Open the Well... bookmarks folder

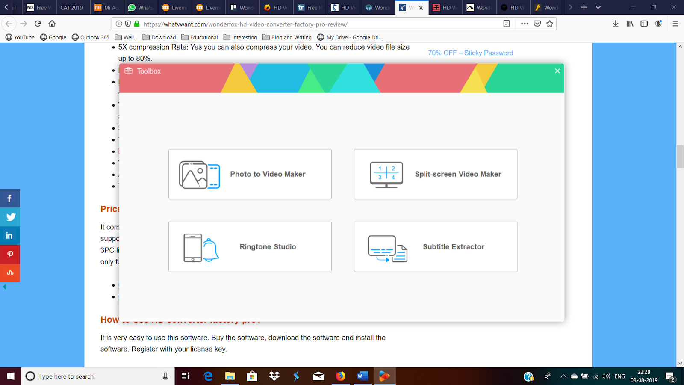126,37
